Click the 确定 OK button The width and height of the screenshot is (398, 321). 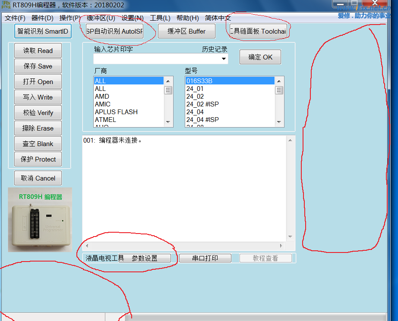coord(260,57)
